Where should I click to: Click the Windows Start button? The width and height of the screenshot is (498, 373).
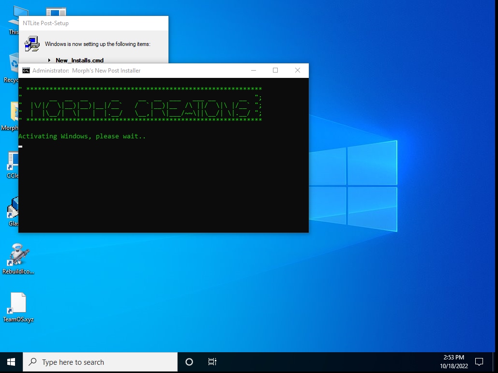click(11, 362)
